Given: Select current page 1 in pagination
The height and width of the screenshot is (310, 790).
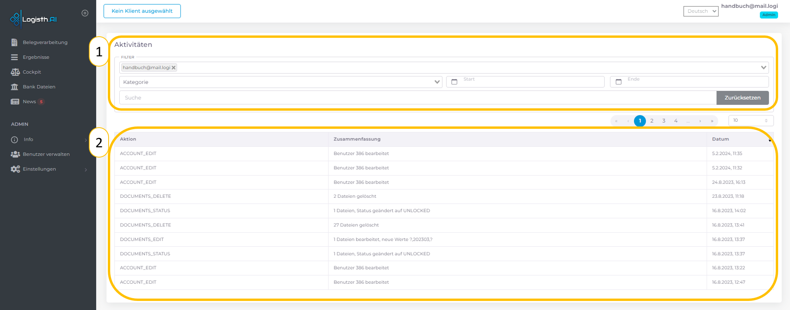Looking at the screenshot, I should click(640, 121).
